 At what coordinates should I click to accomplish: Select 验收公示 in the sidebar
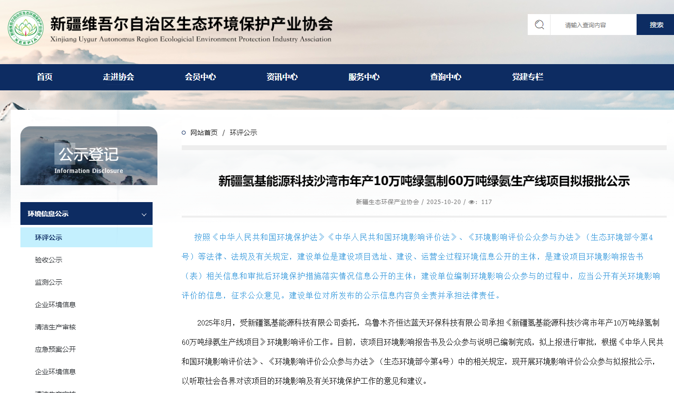pyautogui.click(x=49, y=260)
